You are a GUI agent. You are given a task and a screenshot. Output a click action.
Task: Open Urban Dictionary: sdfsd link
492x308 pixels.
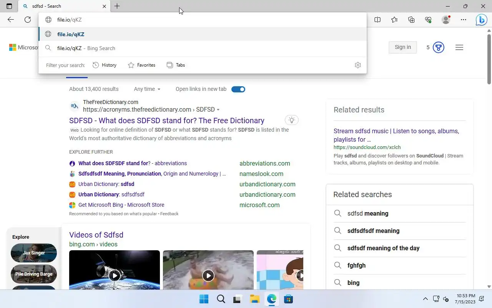(106, 184)
